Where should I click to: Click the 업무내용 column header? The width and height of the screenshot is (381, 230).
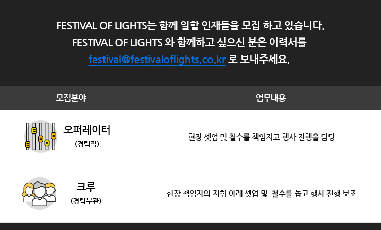271,98
